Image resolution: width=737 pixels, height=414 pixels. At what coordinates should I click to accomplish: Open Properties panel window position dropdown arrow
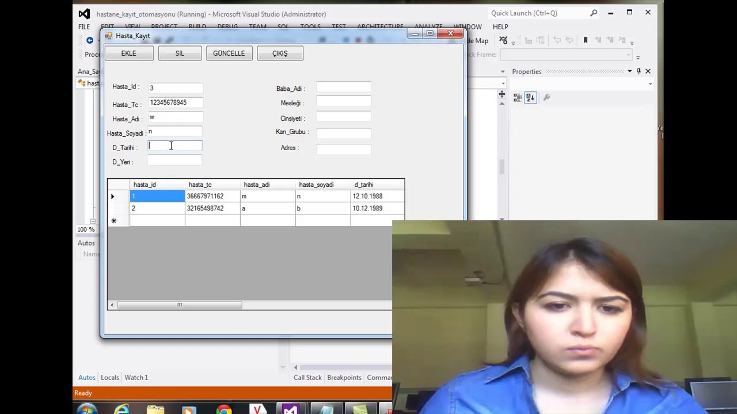click(630, 71)
